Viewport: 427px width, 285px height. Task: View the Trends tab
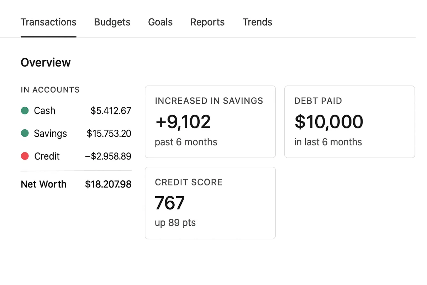[x=257, y=22]
